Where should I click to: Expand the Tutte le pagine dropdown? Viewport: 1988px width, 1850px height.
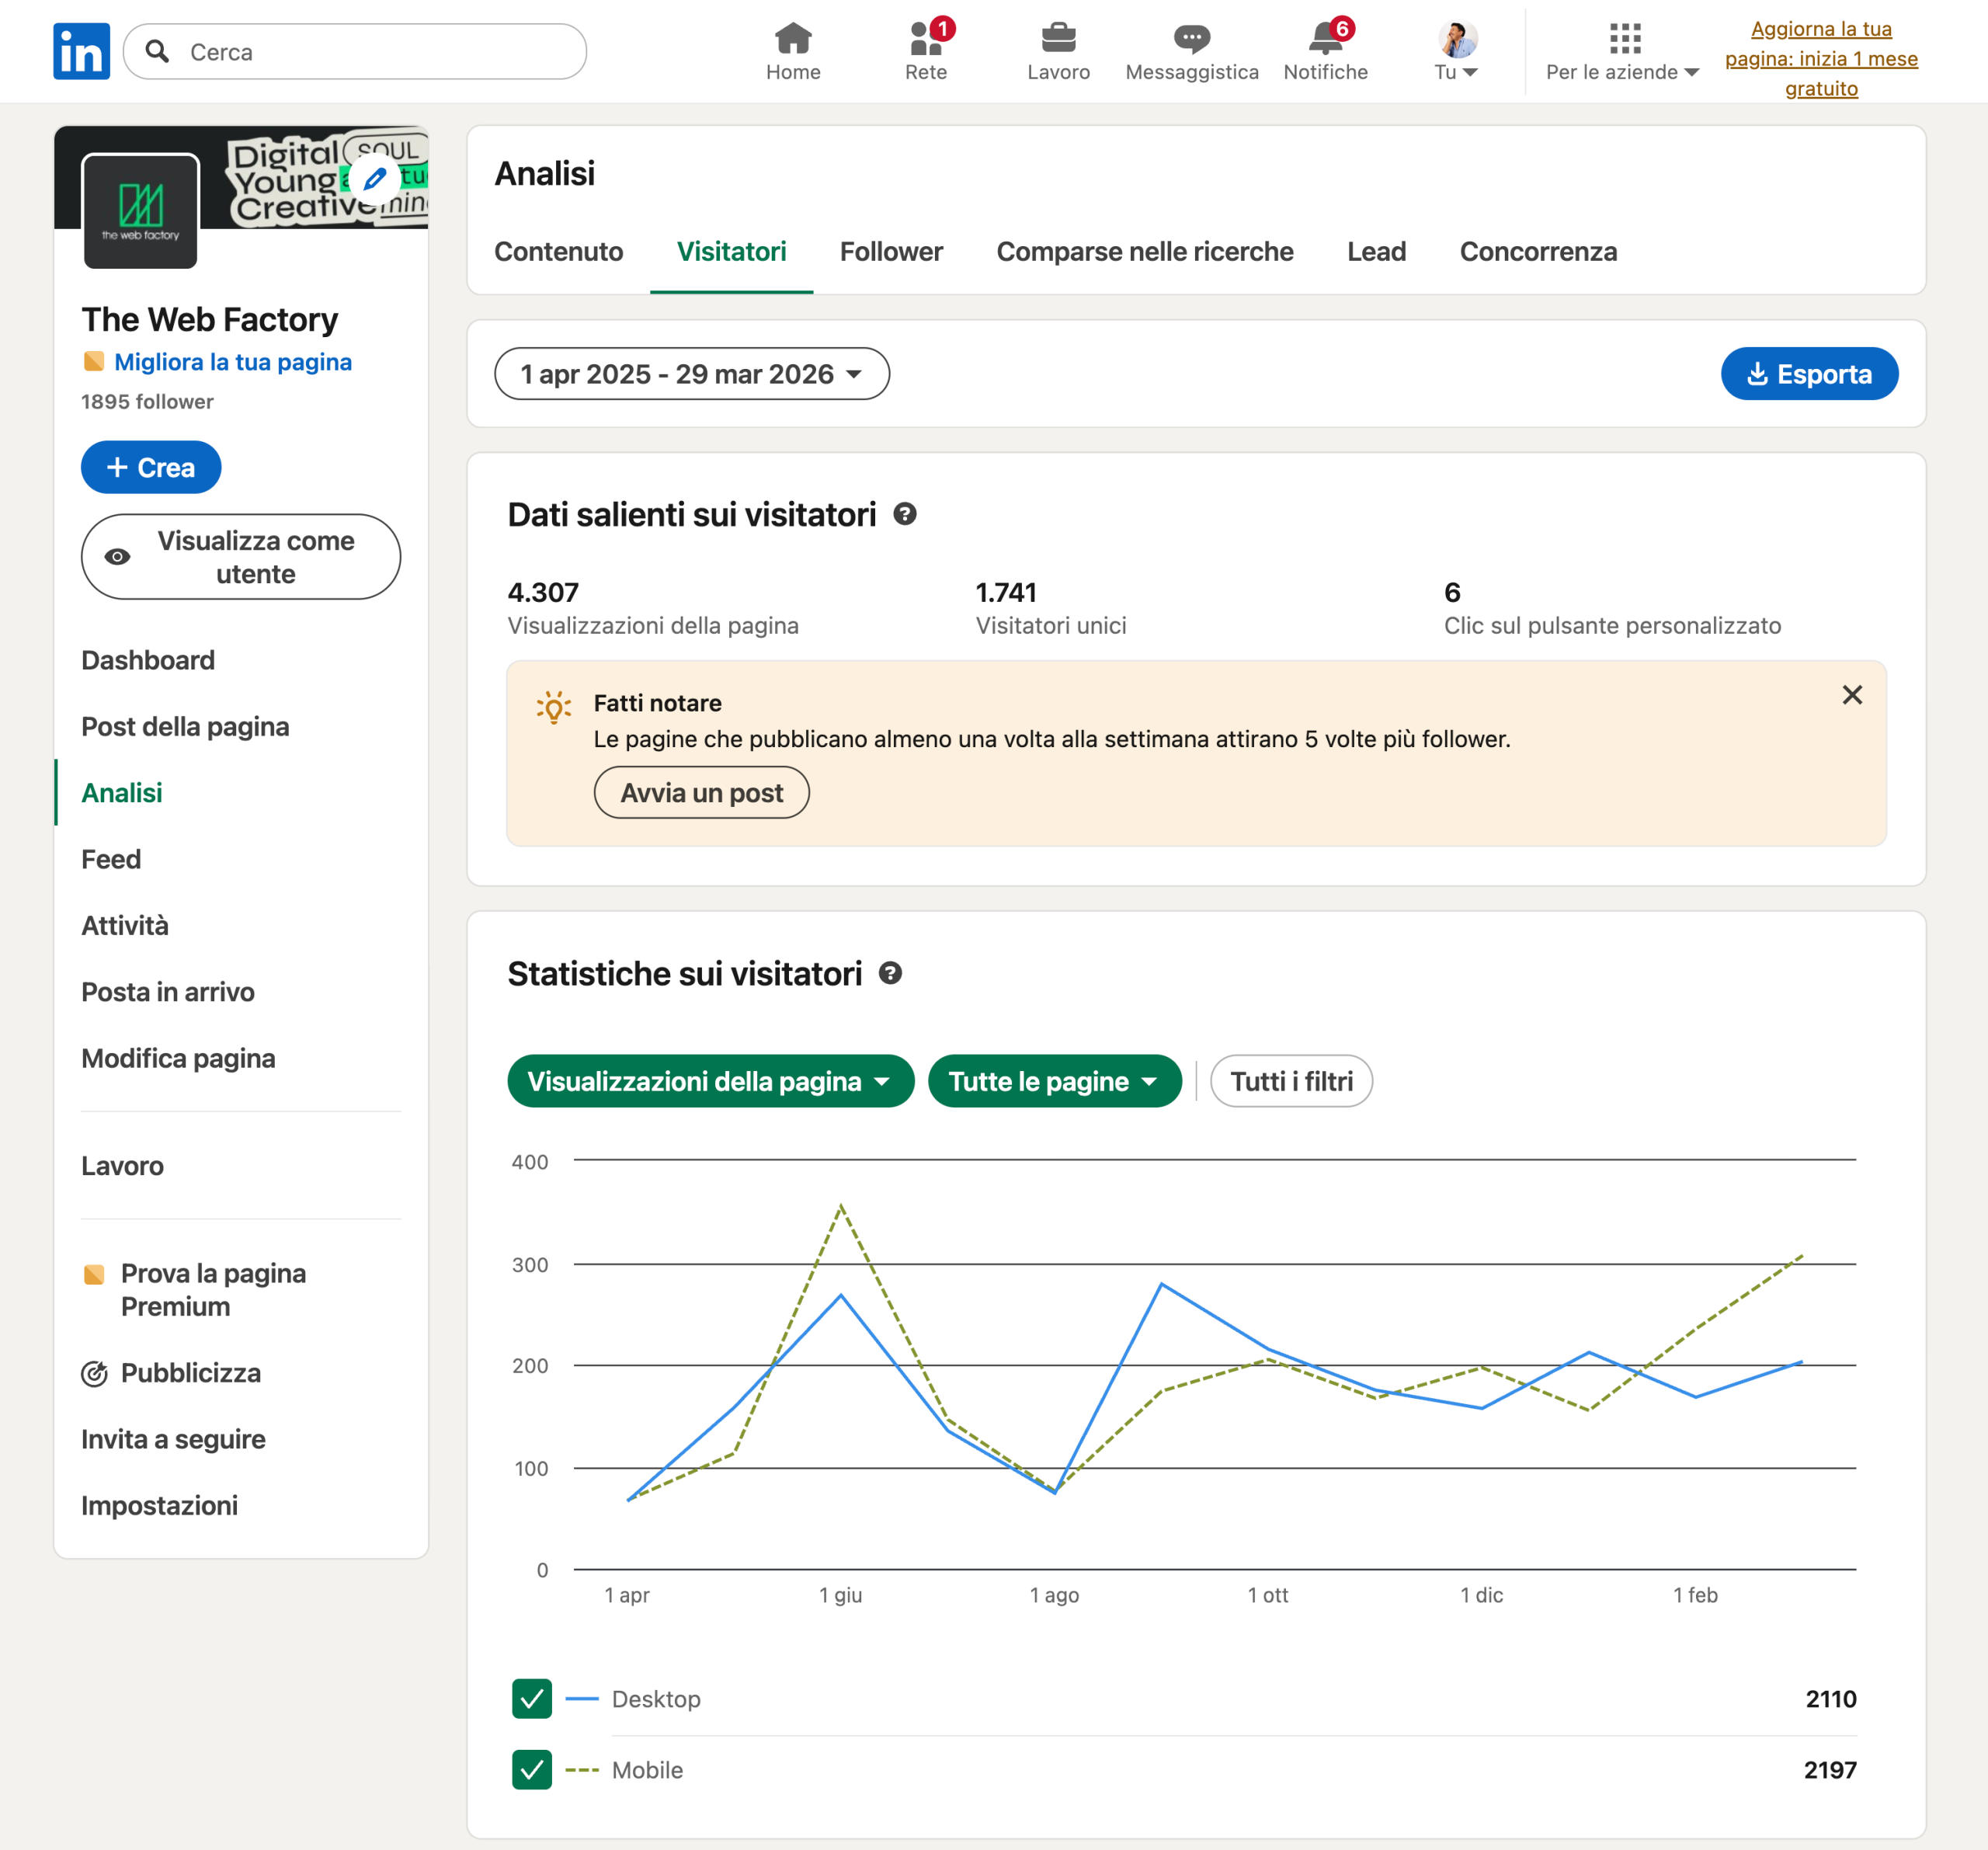[x=1053, y=1081]
